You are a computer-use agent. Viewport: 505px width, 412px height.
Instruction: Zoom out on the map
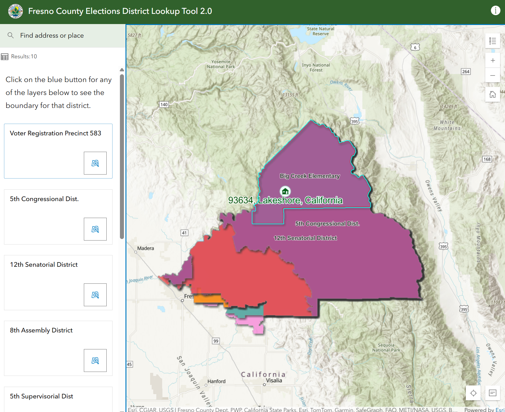tap(492, 75)
